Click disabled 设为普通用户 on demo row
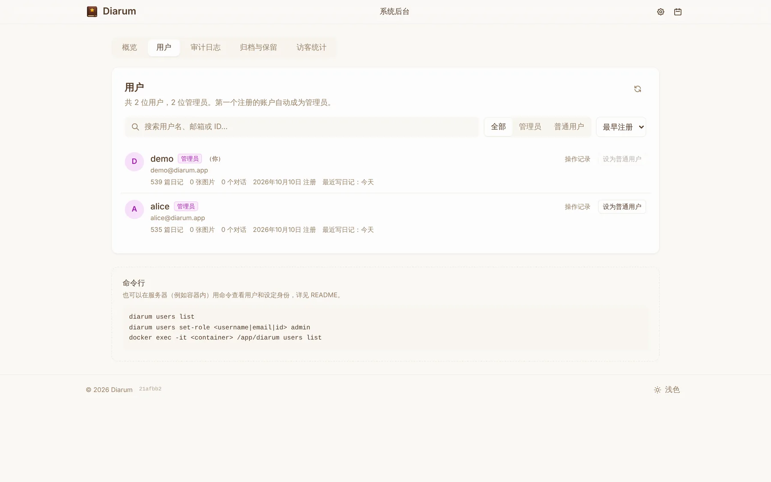Viewport: 771px width, 482px height. tap(622, 159)
